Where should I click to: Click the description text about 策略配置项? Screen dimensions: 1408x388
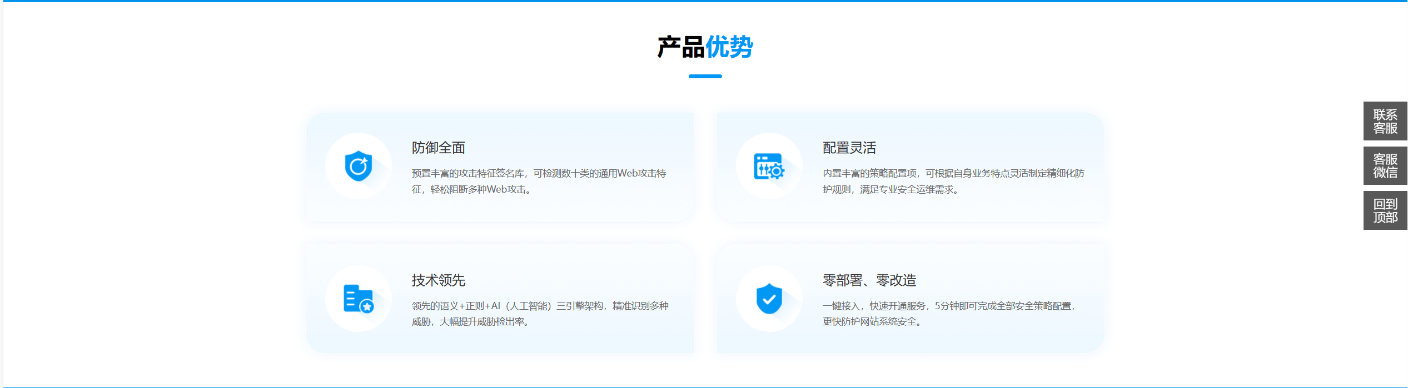953,181
